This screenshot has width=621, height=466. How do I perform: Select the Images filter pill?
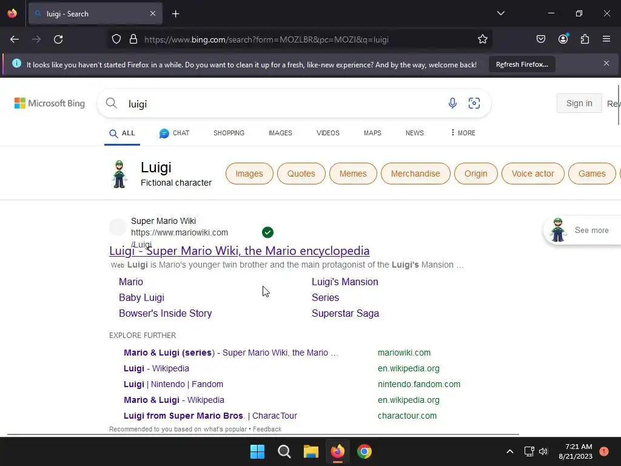coord(249,174)
